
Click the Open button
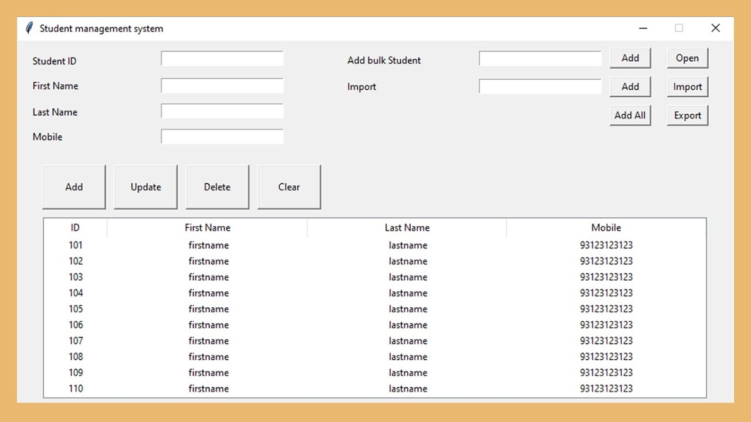pyautogui.click(x=688, y=58)
